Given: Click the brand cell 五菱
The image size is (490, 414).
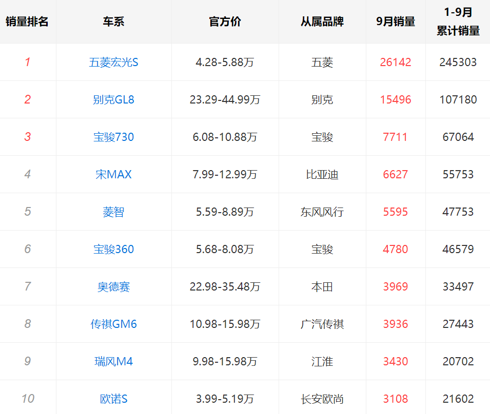Looking at the screenshot, I should point(322,63).
